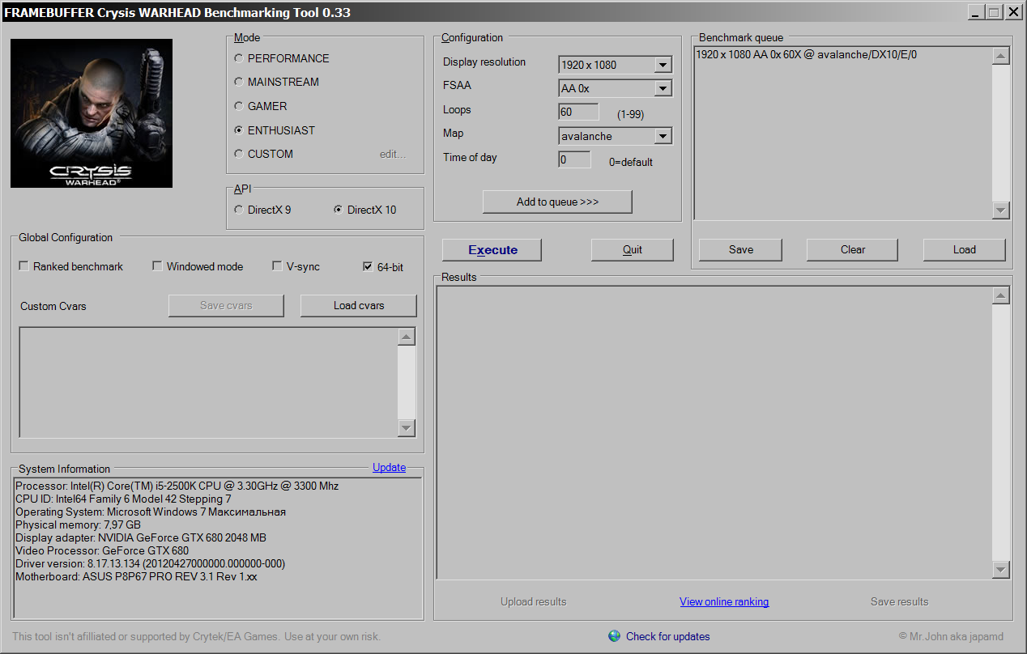Uncheck the 64-bit option

368,266
